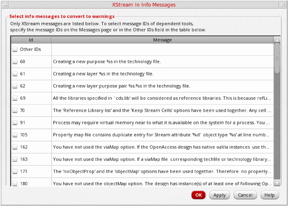Select checkbox for ID 62
This screenshot has width=289, height=207.
click(15, 86)
